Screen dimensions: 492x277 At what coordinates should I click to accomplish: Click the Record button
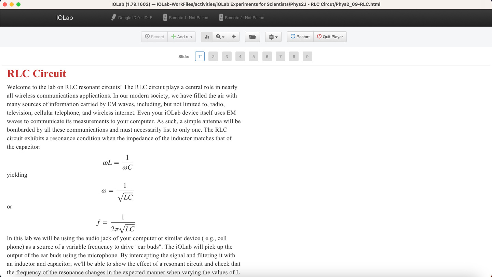[154, 37]
